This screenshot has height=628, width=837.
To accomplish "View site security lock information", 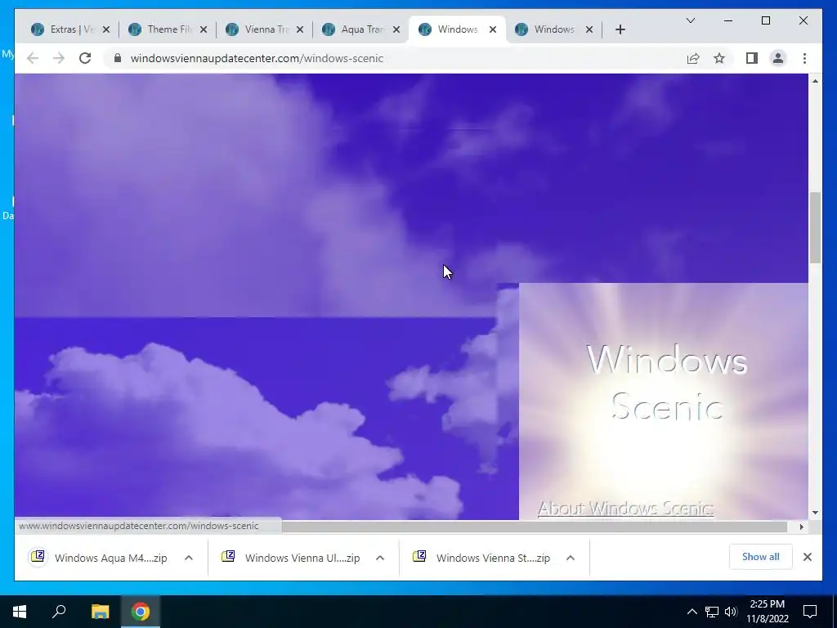I will (118, 58).
